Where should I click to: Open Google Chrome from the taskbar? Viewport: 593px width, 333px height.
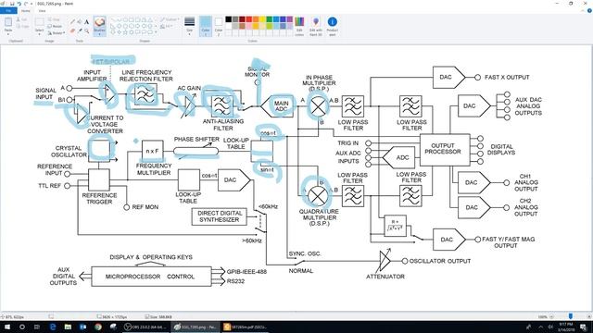(x=98, y=327)
